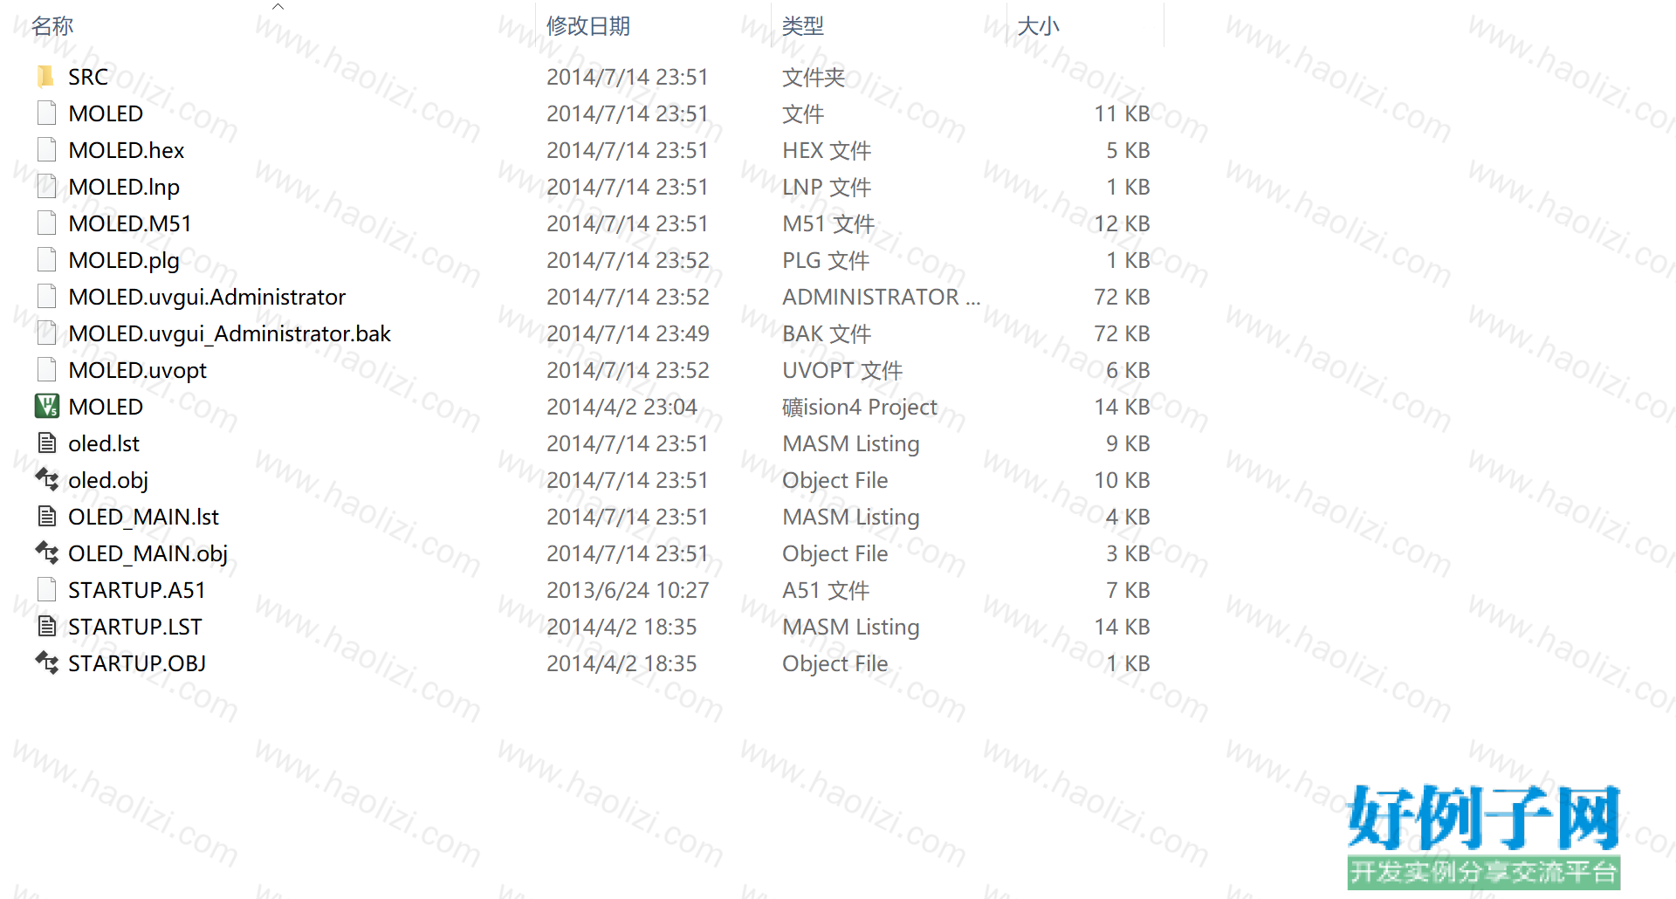Click the HEX 文件 type cell
1676x899 pixels.
[827, 150]
